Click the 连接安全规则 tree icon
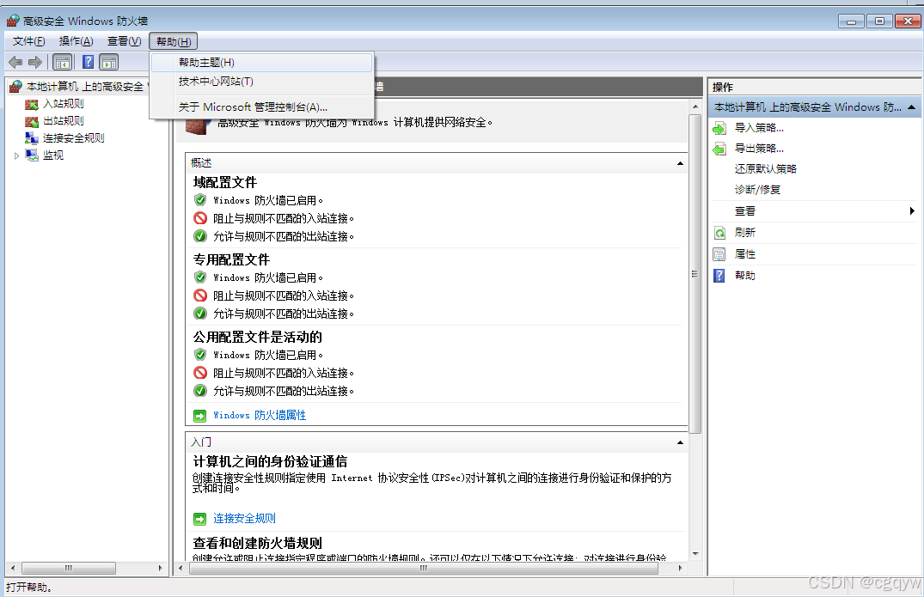924x597 pixels. [x=32, y=138]
